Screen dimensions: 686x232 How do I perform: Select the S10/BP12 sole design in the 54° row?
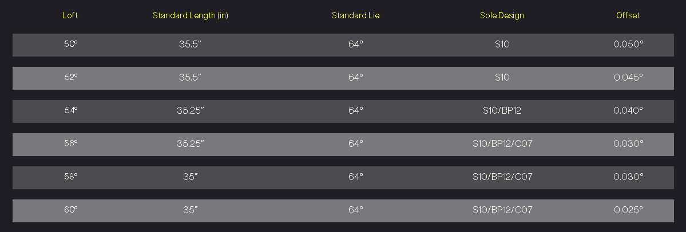click(x=502, y=110)
